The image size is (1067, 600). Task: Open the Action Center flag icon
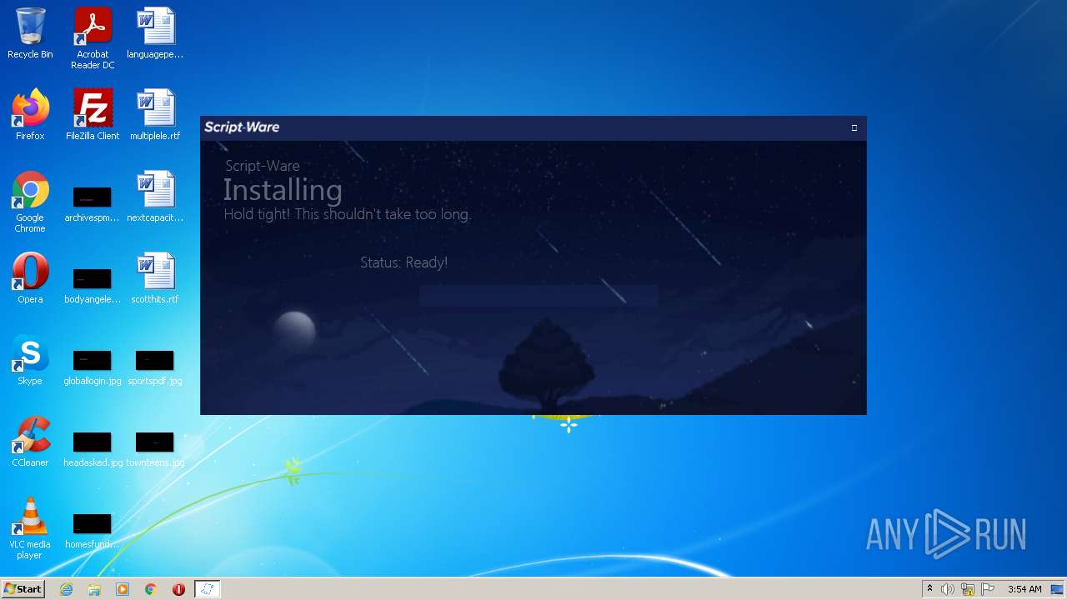(988, 589)
